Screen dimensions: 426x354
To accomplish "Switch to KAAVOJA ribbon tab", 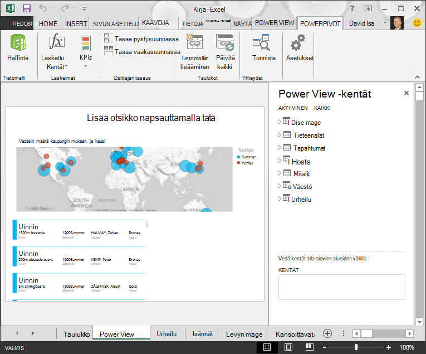I will coord(155,23).
